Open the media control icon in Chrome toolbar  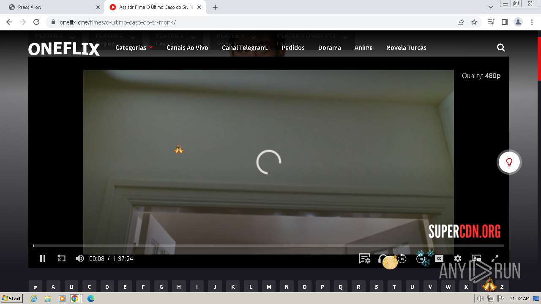pos(491,22)
